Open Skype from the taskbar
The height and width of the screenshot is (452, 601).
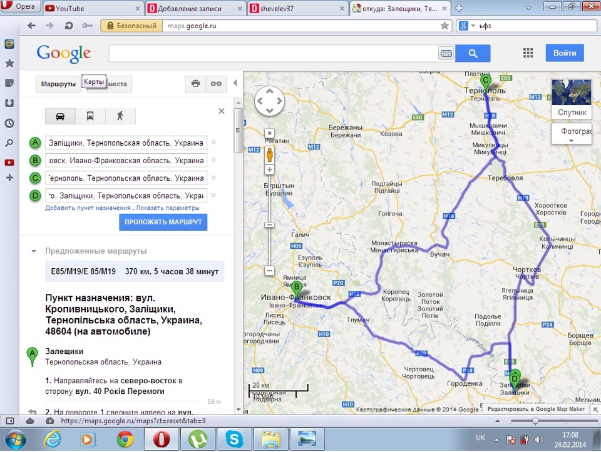pos(234,439)
